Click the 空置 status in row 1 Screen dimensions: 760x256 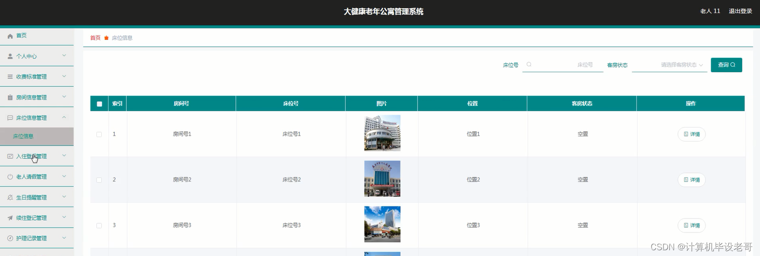pyautogui.click(x=583, y=134)
